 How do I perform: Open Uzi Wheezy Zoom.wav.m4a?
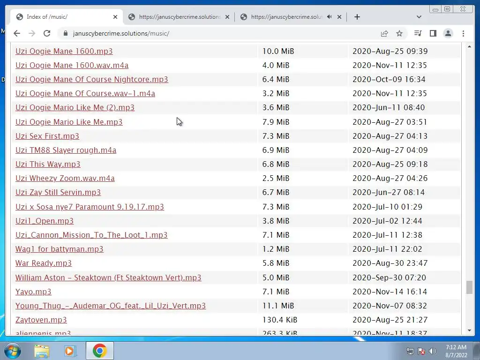click(65, 178)
